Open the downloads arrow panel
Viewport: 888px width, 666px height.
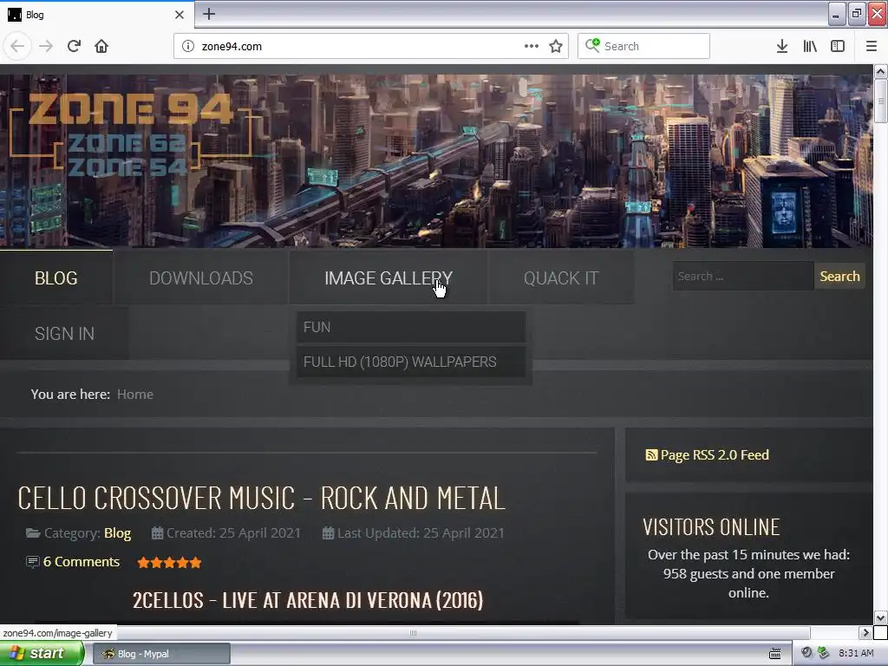782,46
